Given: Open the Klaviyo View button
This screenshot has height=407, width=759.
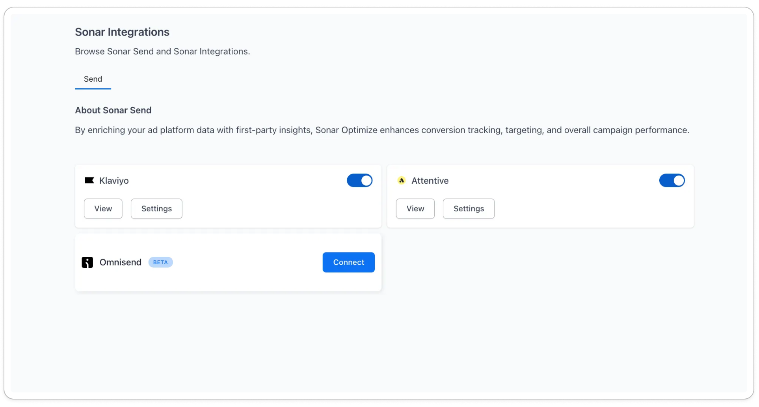Looking at the screenshot, I should 103,209.
